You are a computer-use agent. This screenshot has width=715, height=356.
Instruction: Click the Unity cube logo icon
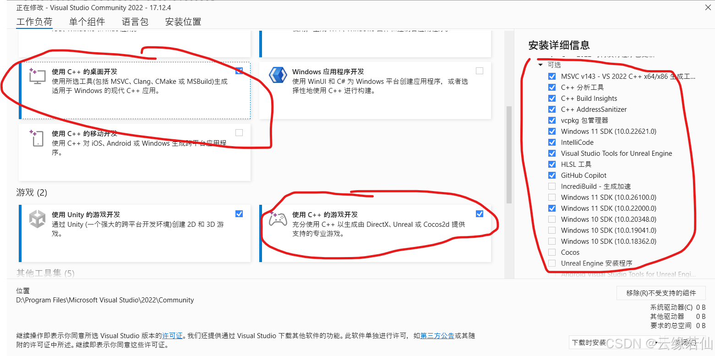[37, 219]
